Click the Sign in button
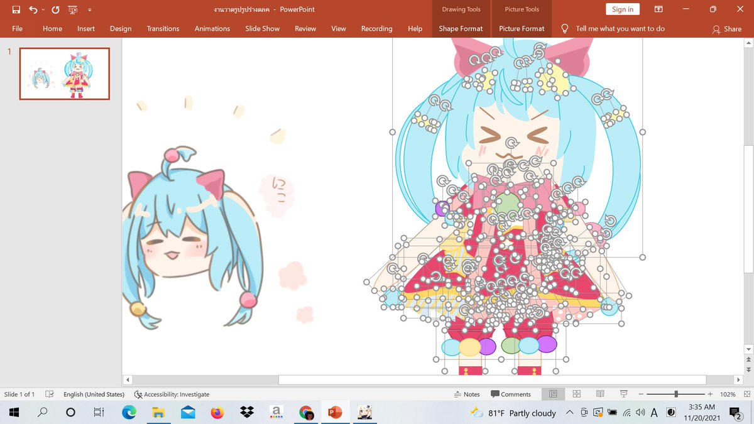The height and width of the screenshot is (424, 754). (623, 9)
